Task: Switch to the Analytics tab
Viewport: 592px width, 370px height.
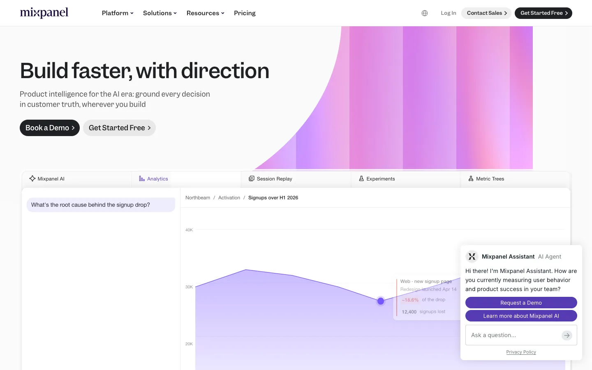Action: tap(186, 179)
